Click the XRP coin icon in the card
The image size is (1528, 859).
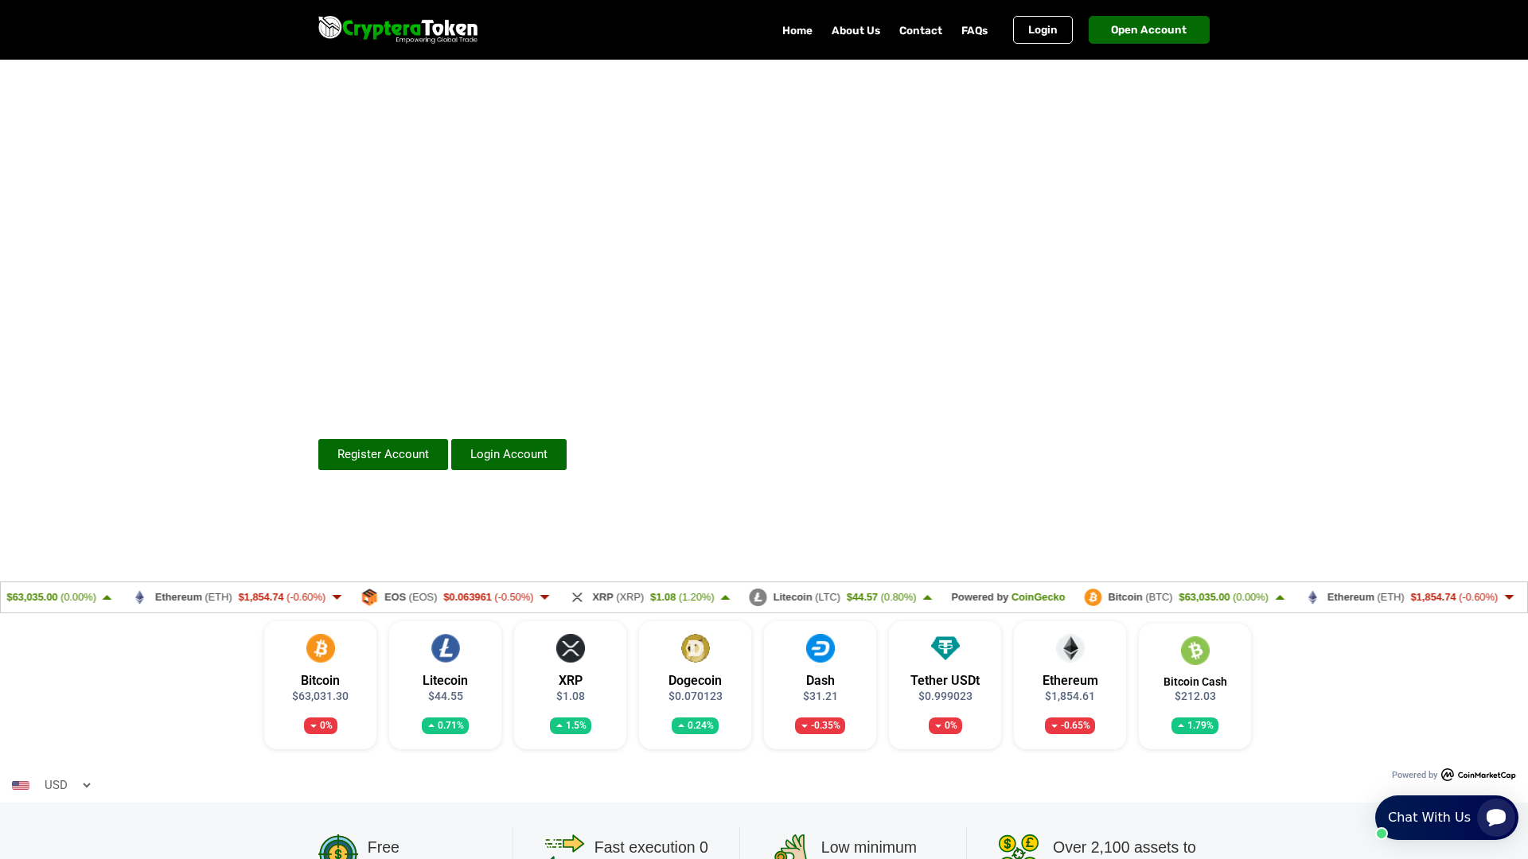point(571,648)
